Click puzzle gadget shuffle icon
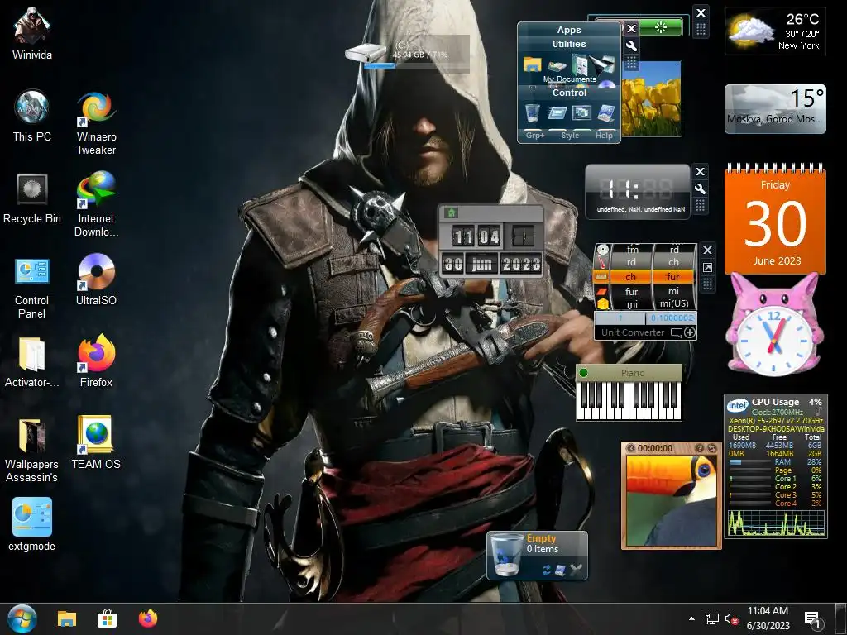 (712, 448)
